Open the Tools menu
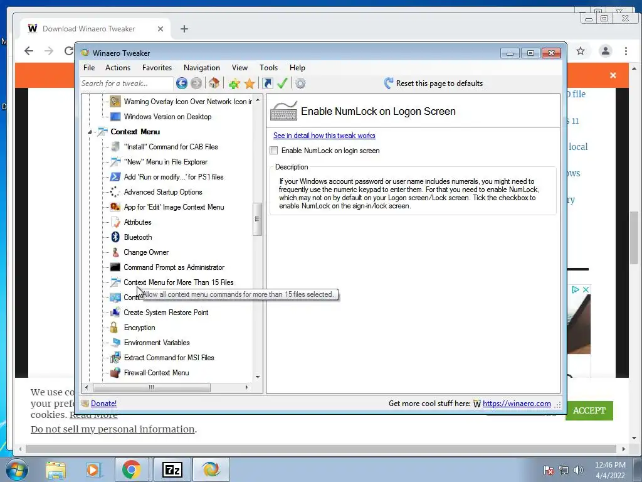 (268, 68)
